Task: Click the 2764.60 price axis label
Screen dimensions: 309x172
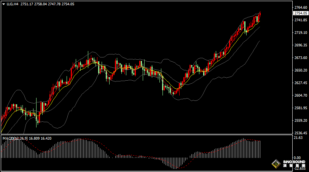Action: (301, 8)
